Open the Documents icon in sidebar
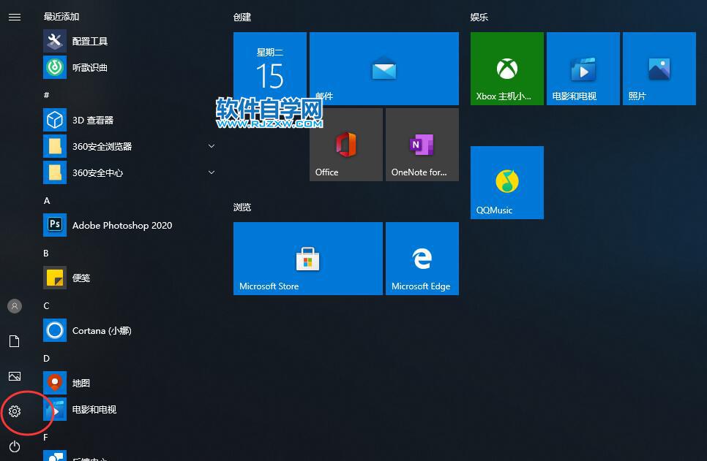Screen dimensions: 707x461 click(15, 341)
